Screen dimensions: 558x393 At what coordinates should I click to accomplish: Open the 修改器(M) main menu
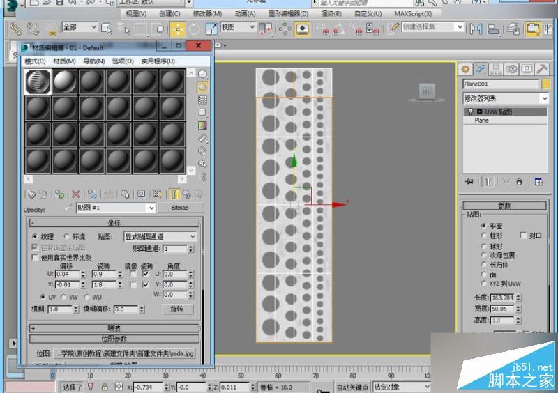pyautogui.click(x=207, y=13)
